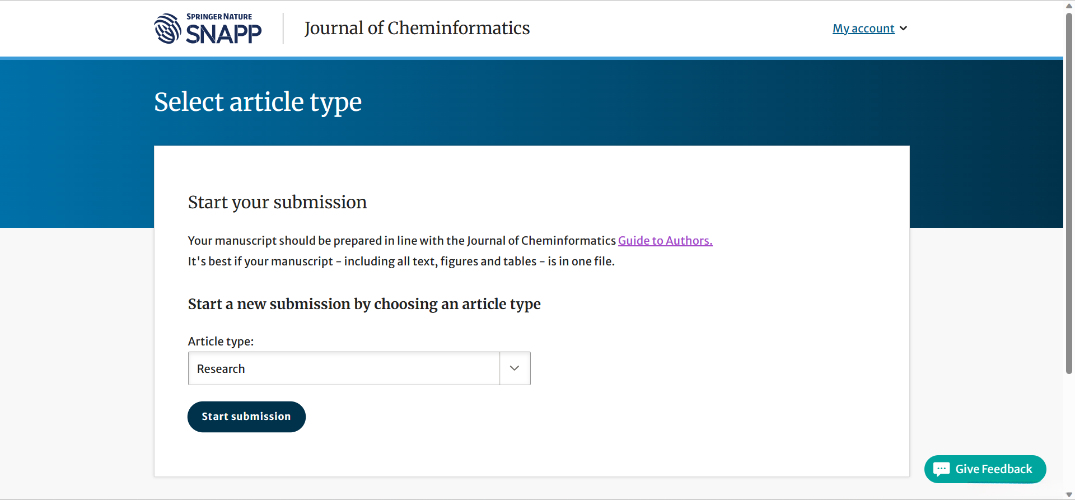Click the scrollbar up arrow
This screenshot has height=500, width=1075.
1069,5
